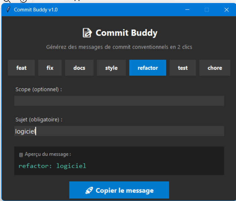The width and height of the screenshot is (236, 201).
Task: Click the Sujet field containing logiciel
Action: click(x=119, y=131)
